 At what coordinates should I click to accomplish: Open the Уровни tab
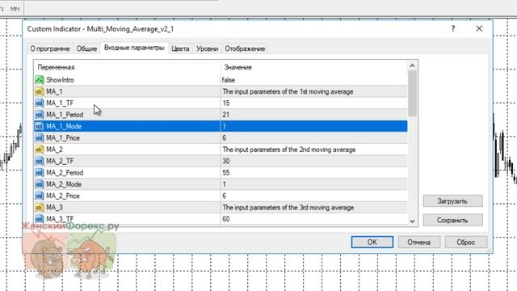coord(208,48)
